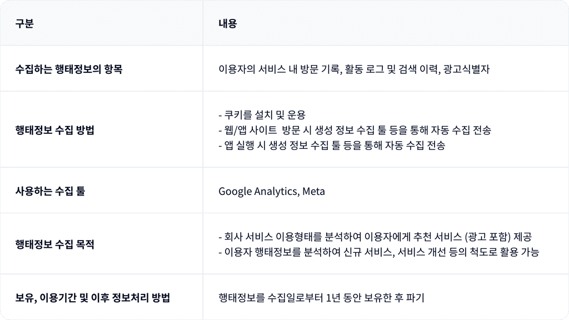
Task: Click the line about 추천 서비스 (광고 포함) 제공
Action: [x=375, y=237]
